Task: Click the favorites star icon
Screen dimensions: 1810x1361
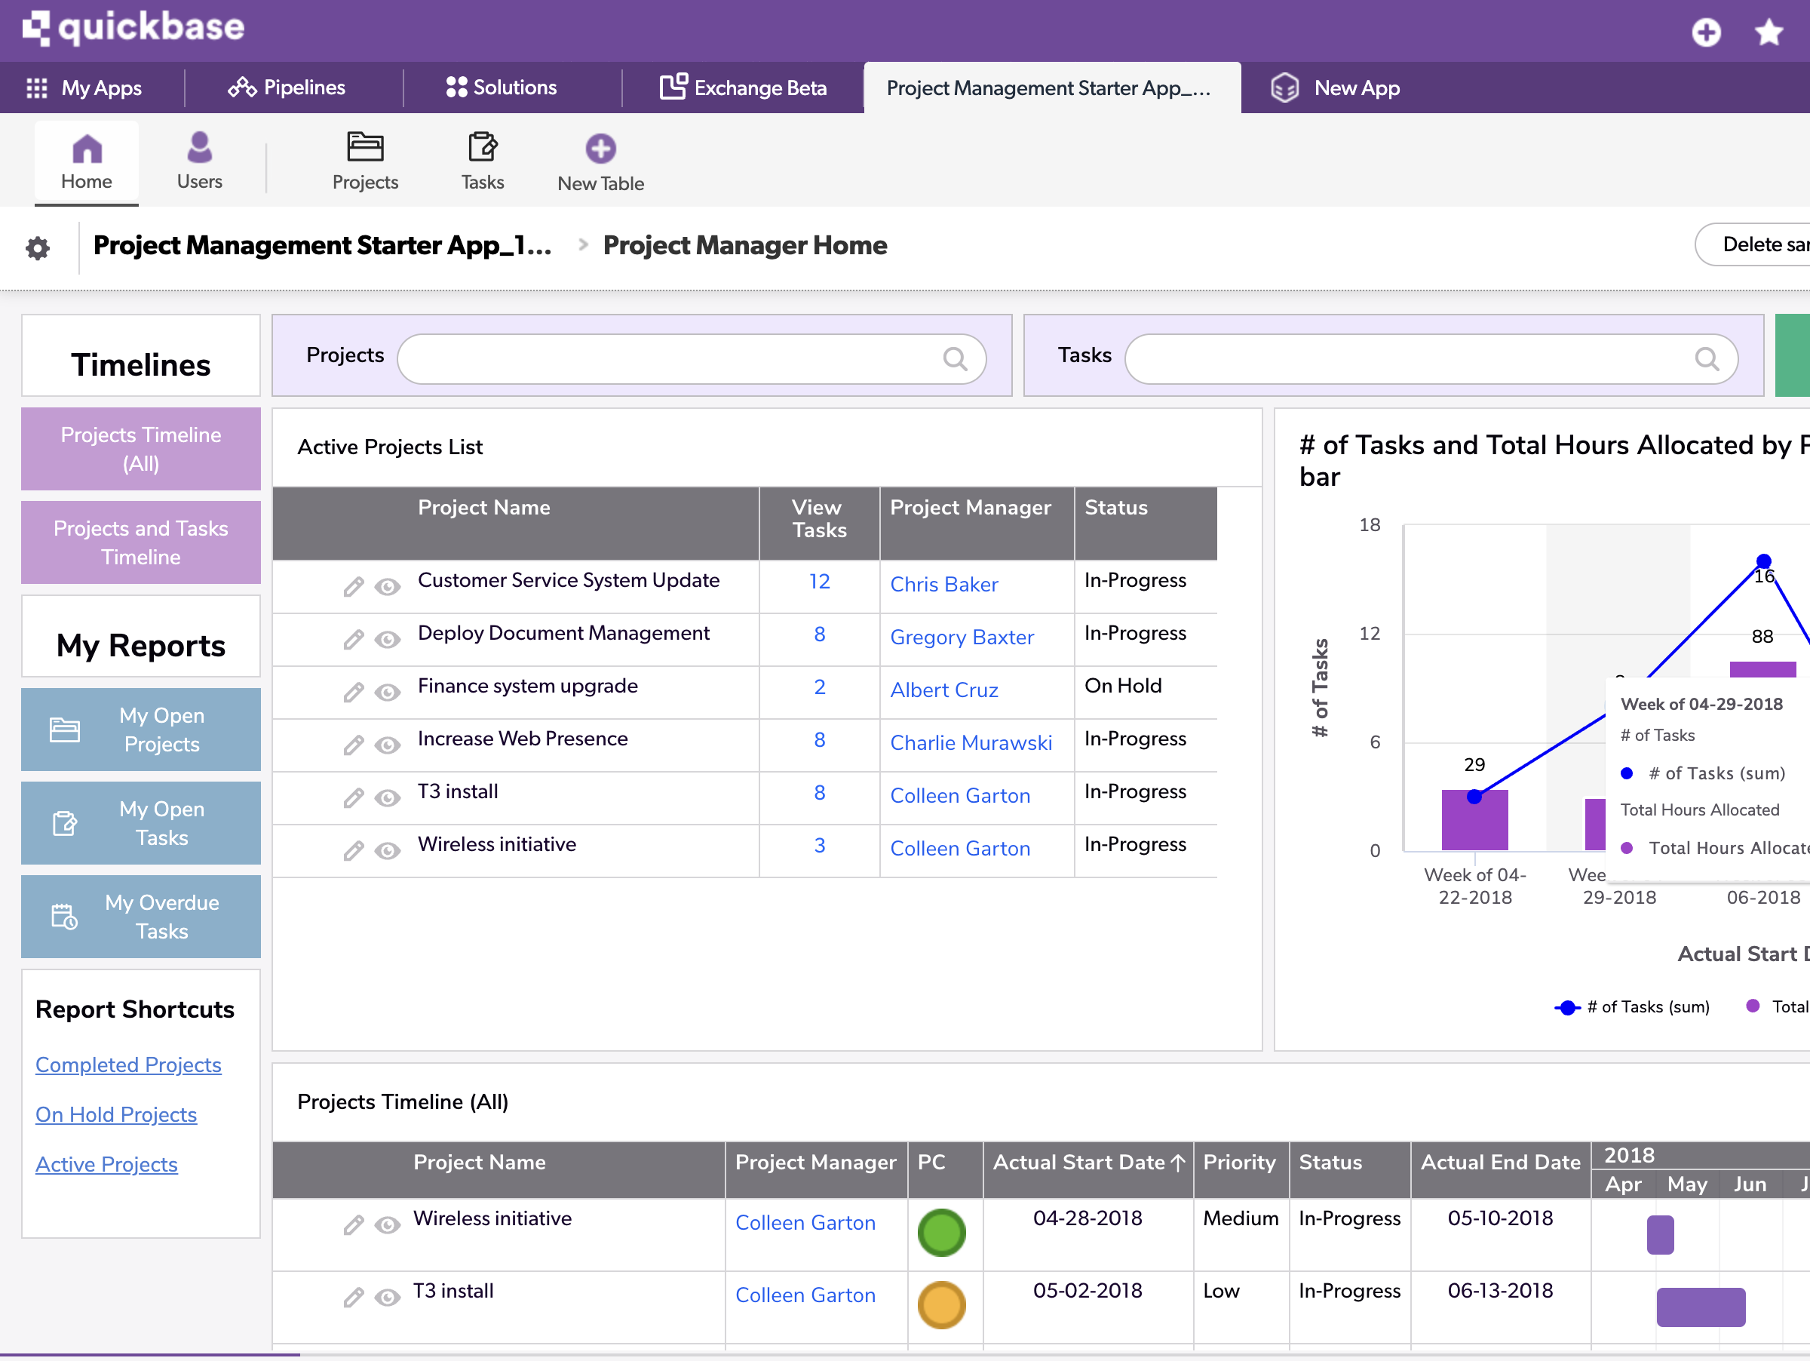Action: click(x=1769, y=32)
